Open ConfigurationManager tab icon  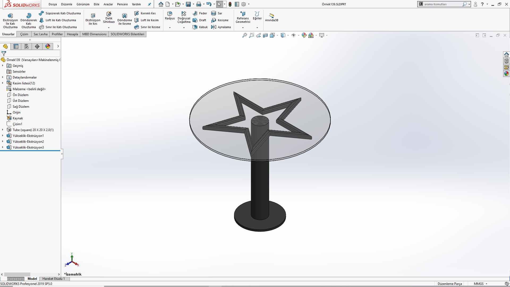27,46
